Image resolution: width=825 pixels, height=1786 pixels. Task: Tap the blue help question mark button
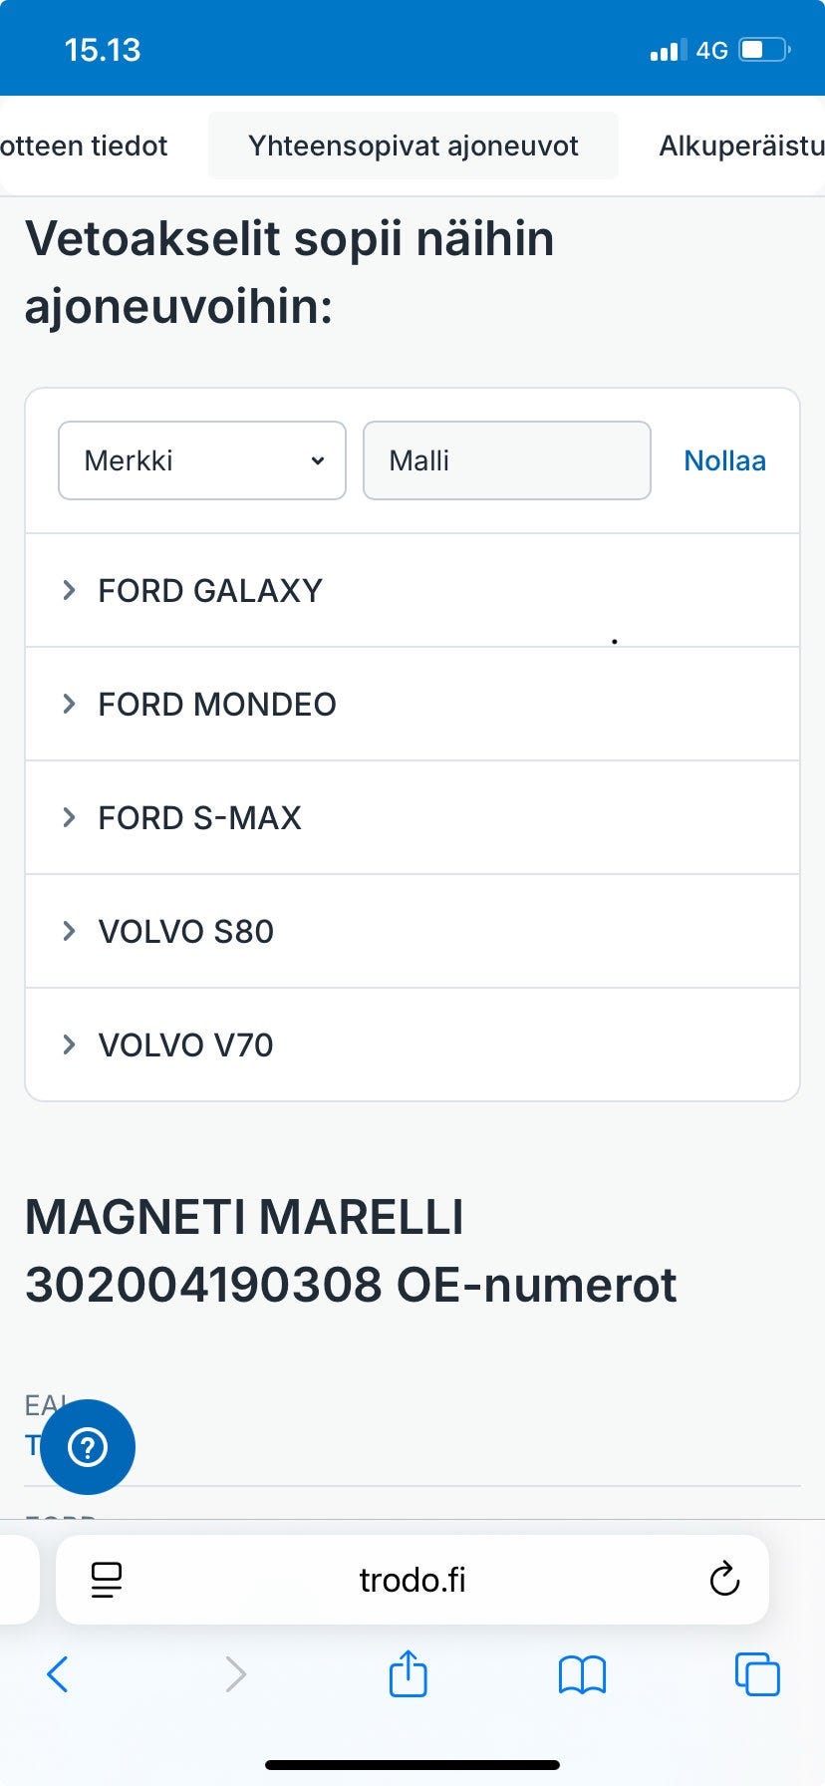point(88,1447)
